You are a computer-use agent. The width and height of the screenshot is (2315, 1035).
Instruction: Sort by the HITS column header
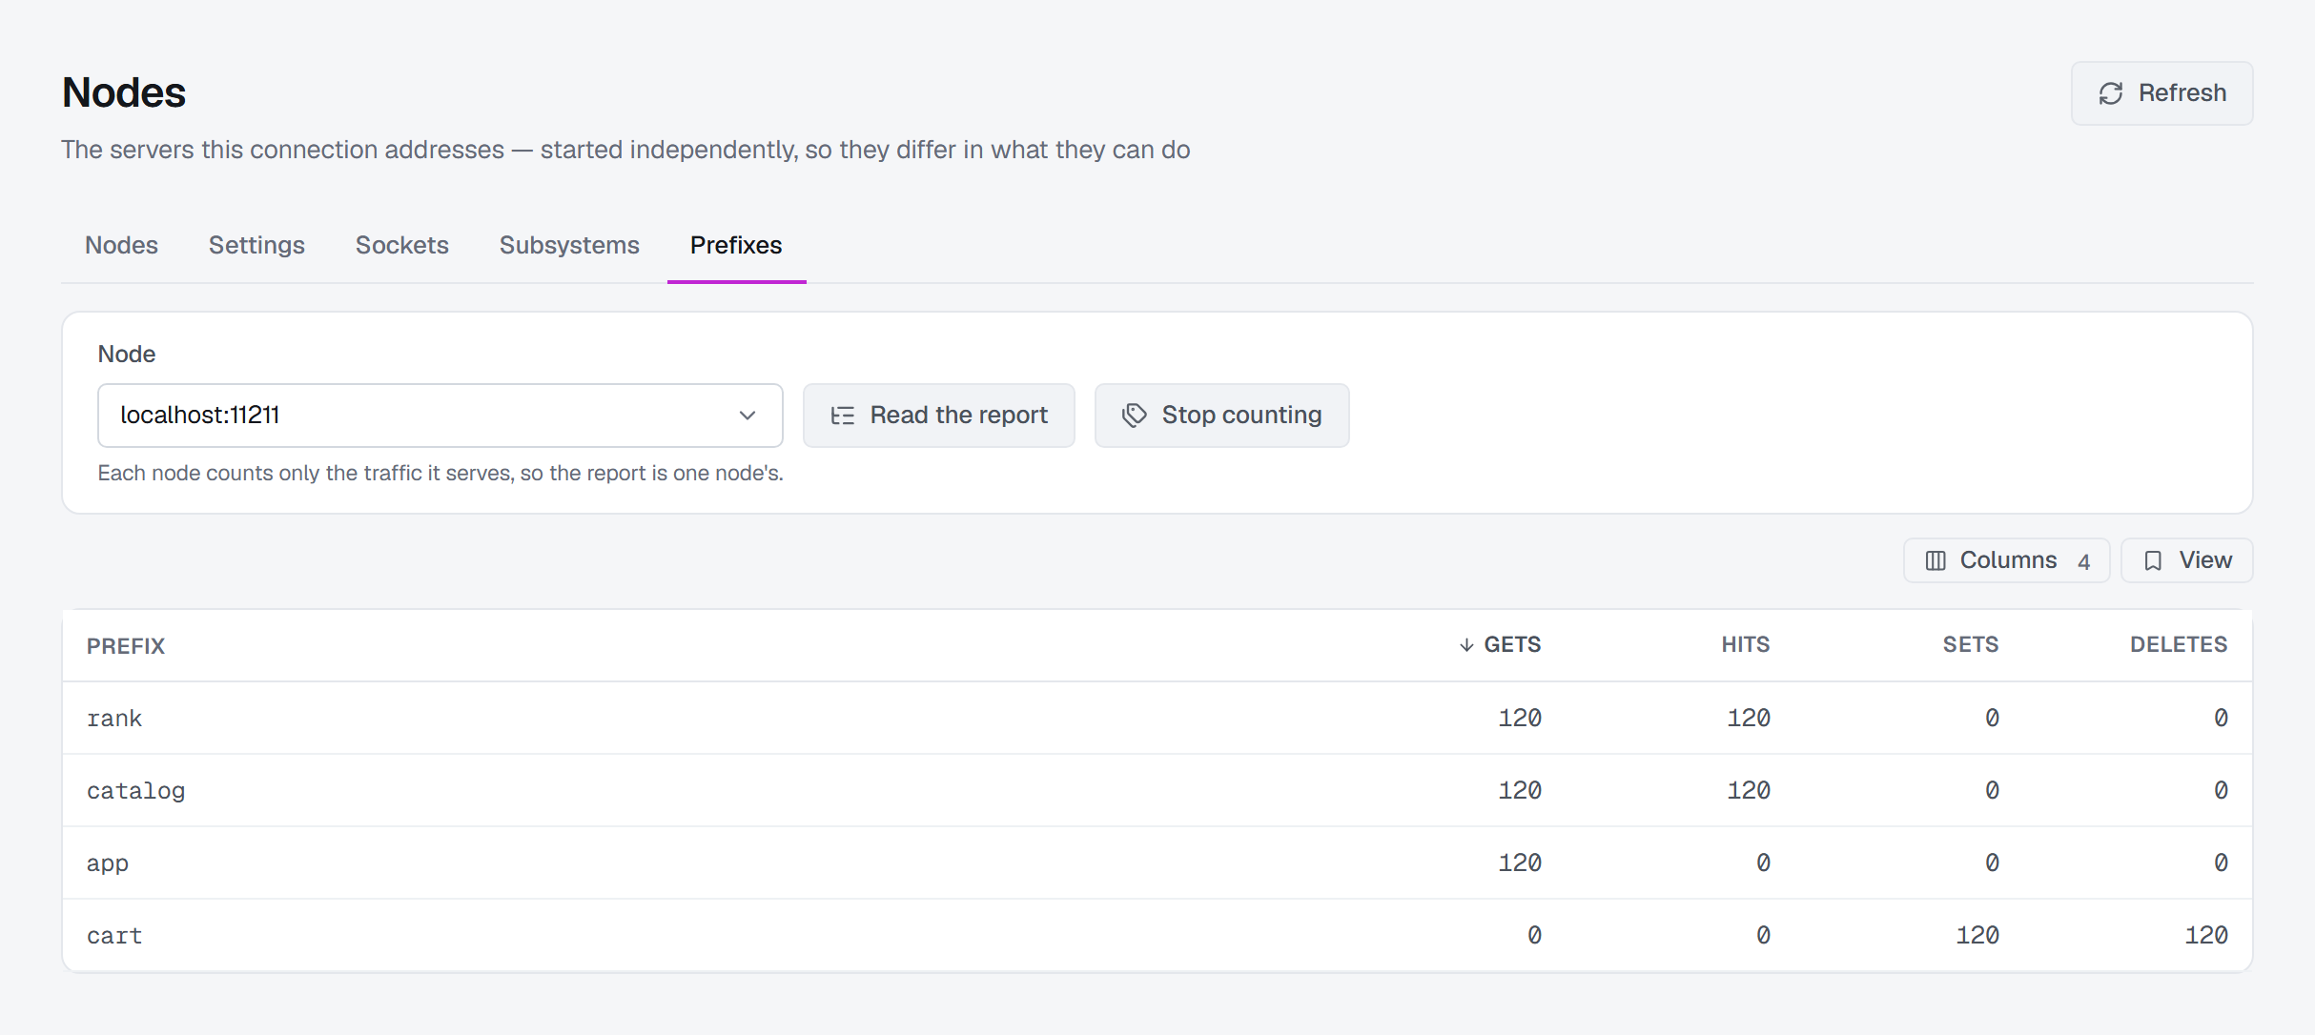click(x=1745, y=645)
